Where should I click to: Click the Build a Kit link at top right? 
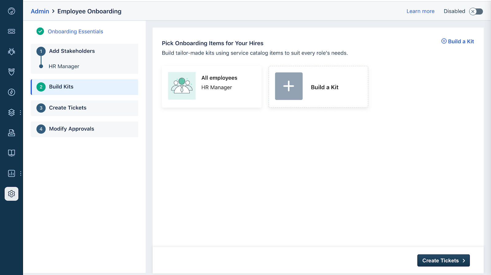coord(458,41)
